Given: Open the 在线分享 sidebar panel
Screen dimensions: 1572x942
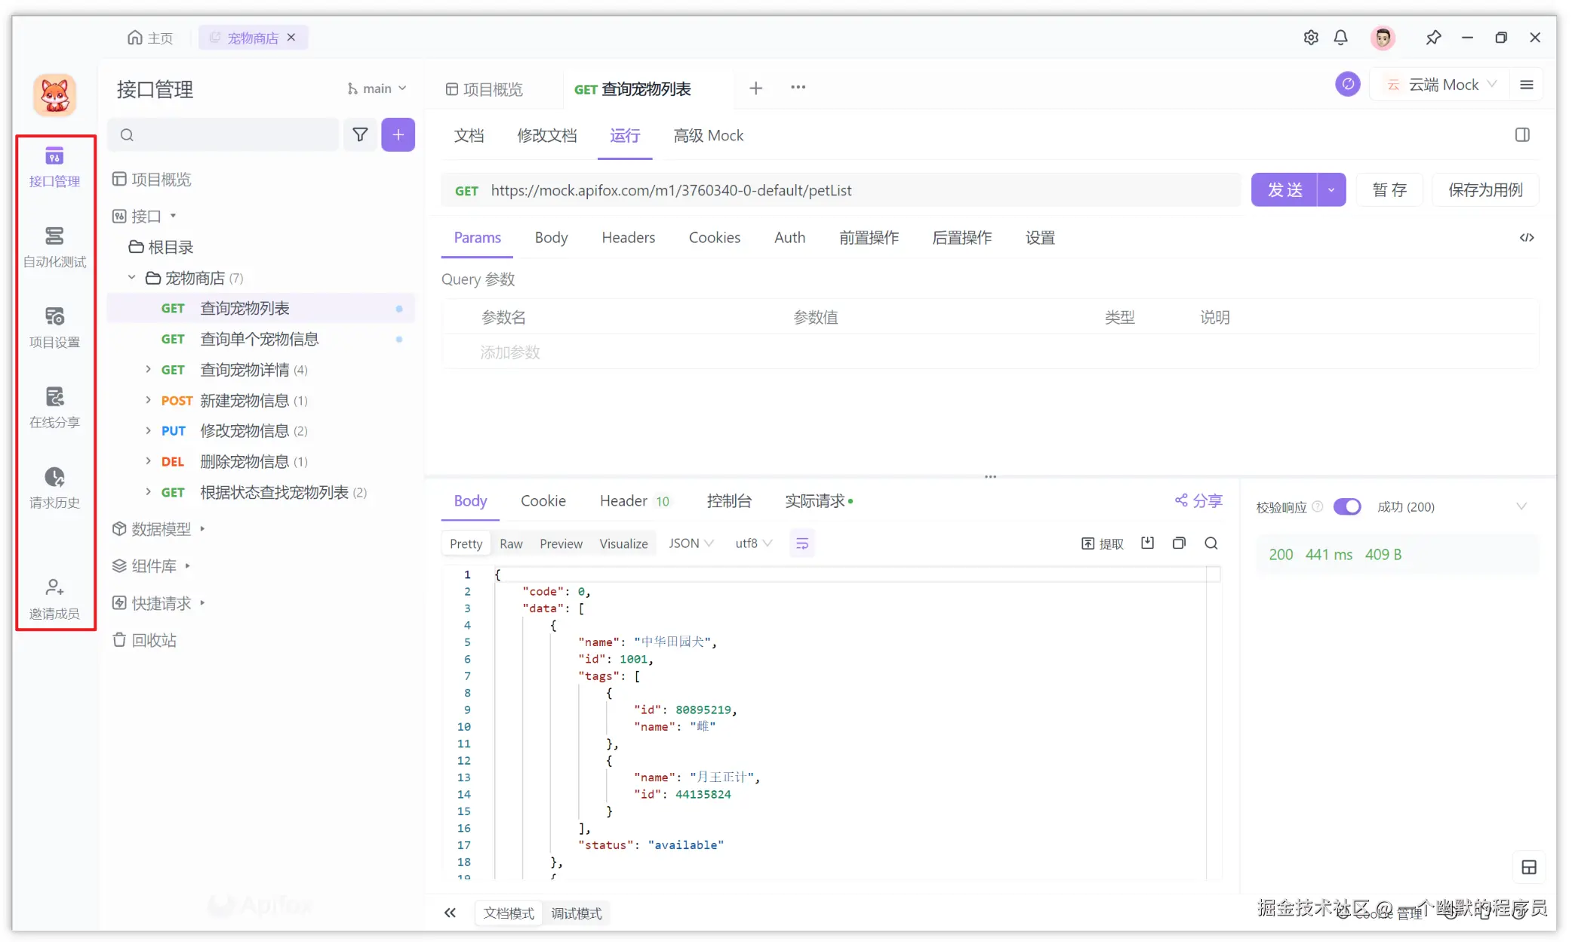Looking at the screenshot, I should pos(54,408).
